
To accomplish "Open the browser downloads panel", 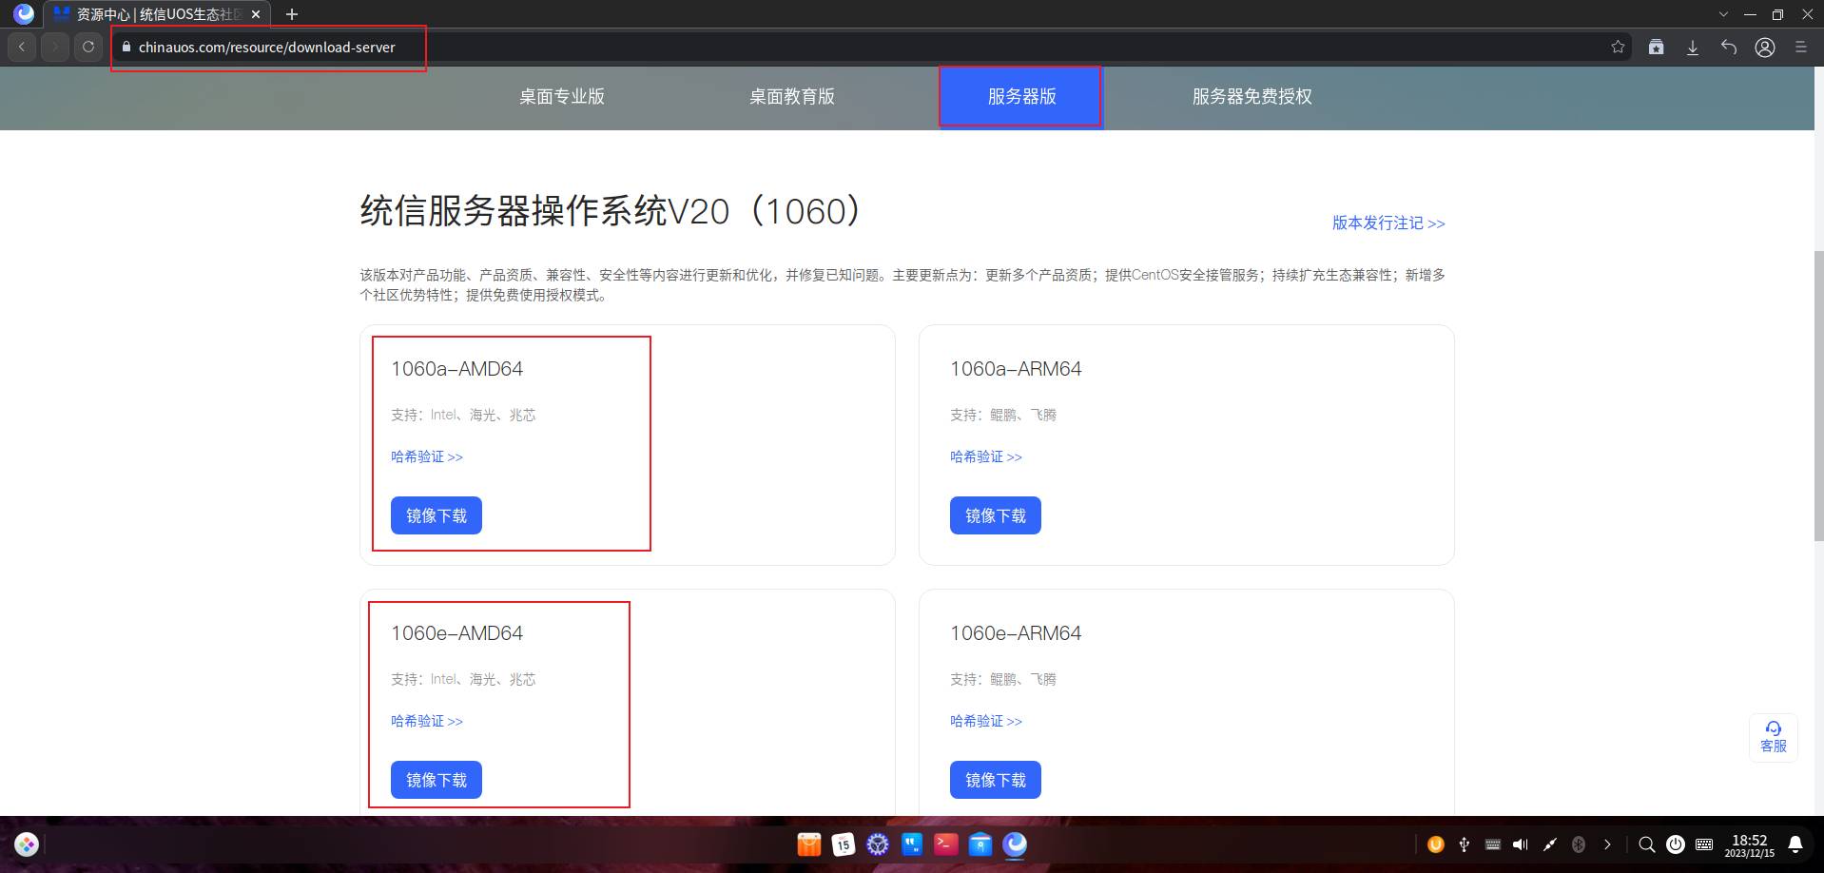I will point(1693,47).
